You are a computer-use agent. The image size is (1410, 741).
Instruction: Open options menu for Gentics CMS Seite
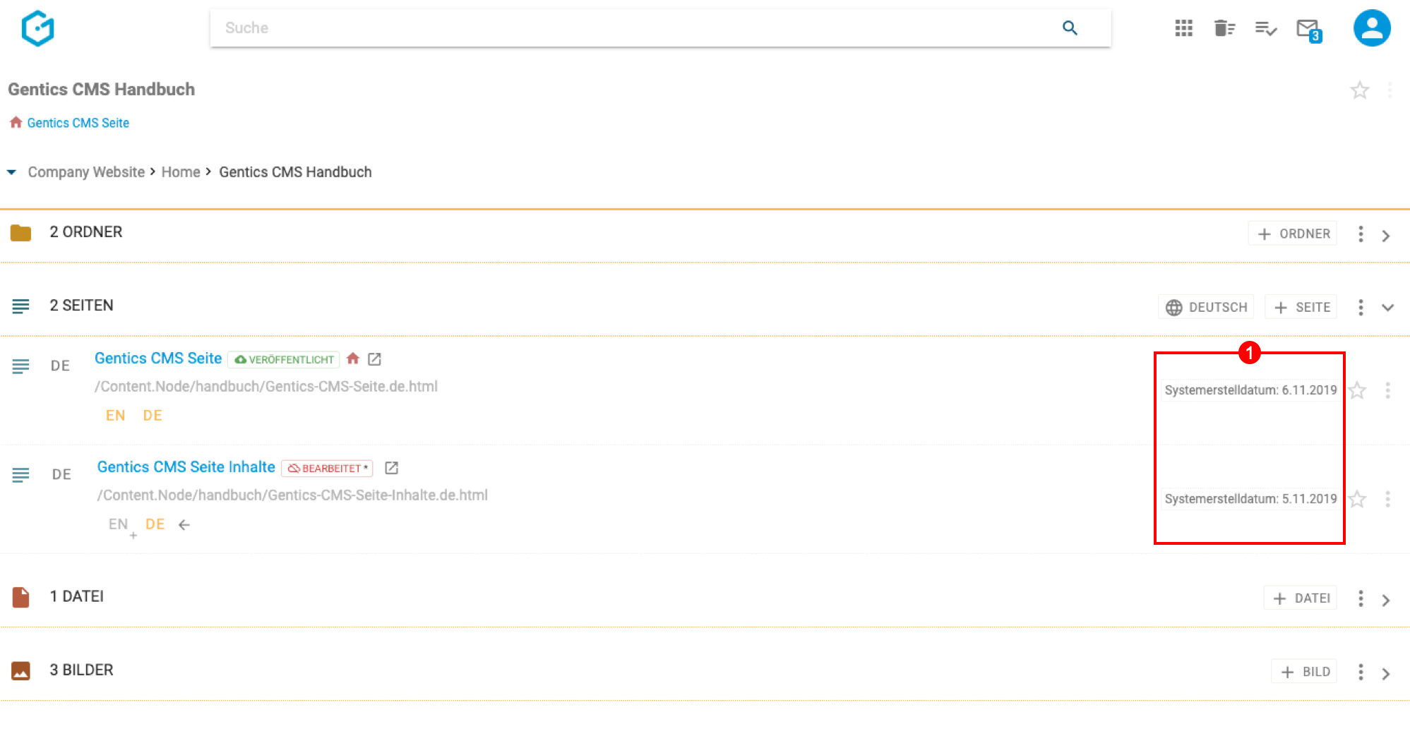point(1387,390)
